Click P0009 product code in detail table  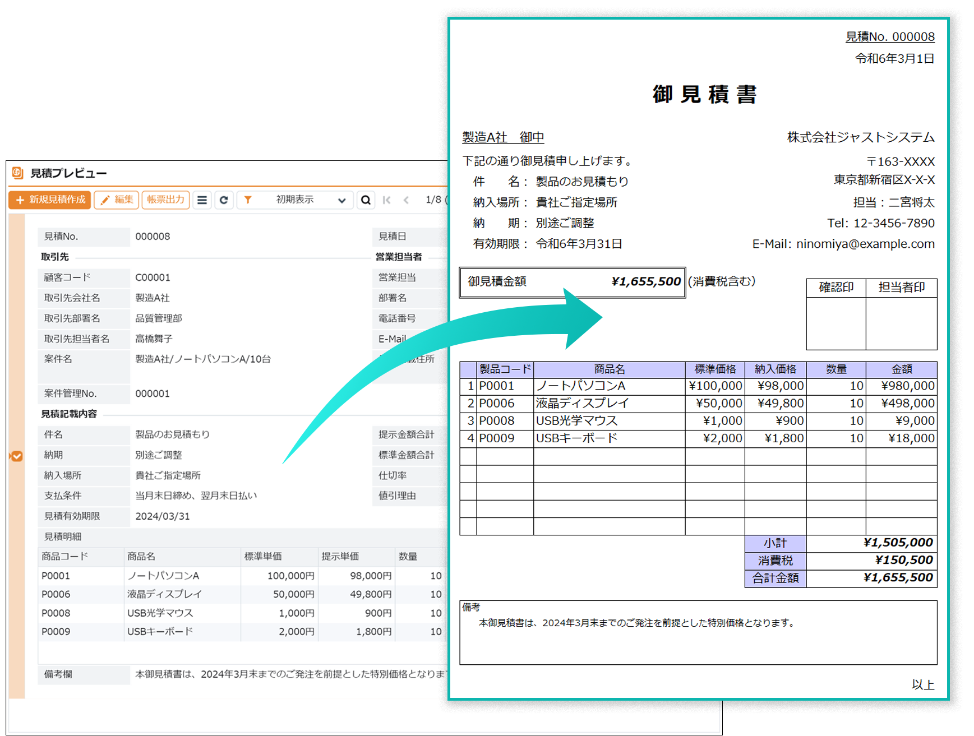point(56,632)
